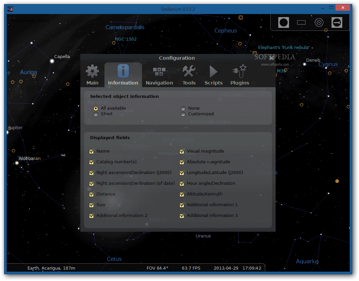
Task: Toggle Right ascension/Declination (of date) checkbox
Action: click(x=91, y=184)
